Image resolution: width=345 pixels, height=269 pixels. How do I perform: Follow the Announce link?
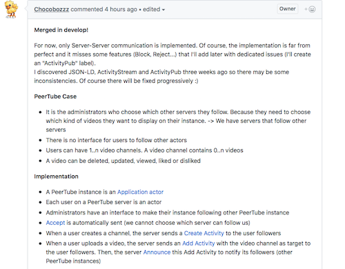pos(157,252)
